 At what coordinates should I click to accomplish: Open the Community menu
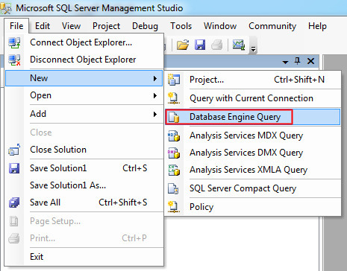[x=272, y=26]
